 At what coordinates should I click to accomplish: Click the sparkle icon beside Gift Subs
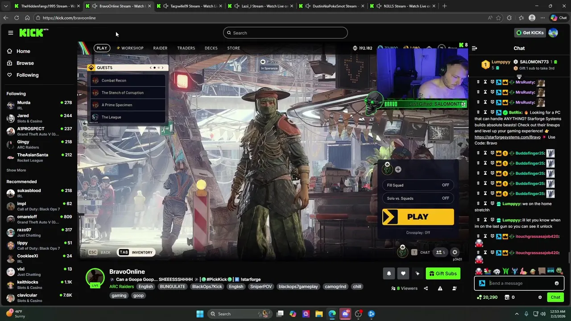coord(418,274)
